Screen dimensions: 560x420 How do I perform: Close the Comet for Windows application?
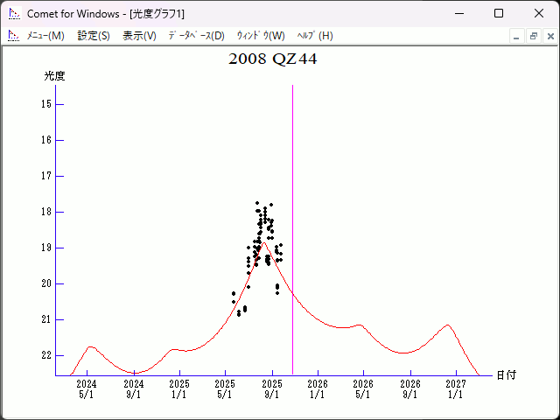point(539,13)
